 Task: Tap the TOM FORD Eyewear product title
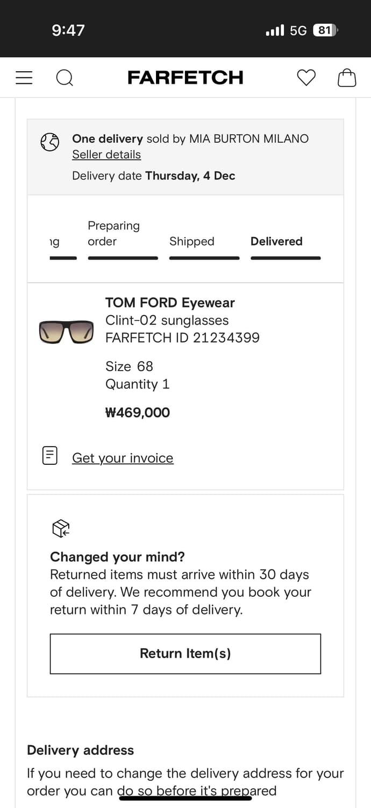(170, 303)
